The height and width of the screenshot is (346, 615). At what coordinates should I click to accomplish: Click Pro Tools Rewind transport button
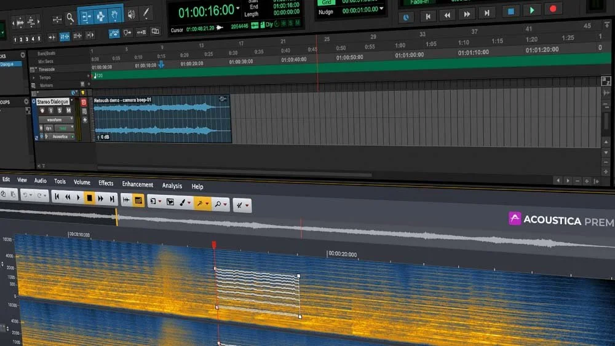click(x=447, y=15)
